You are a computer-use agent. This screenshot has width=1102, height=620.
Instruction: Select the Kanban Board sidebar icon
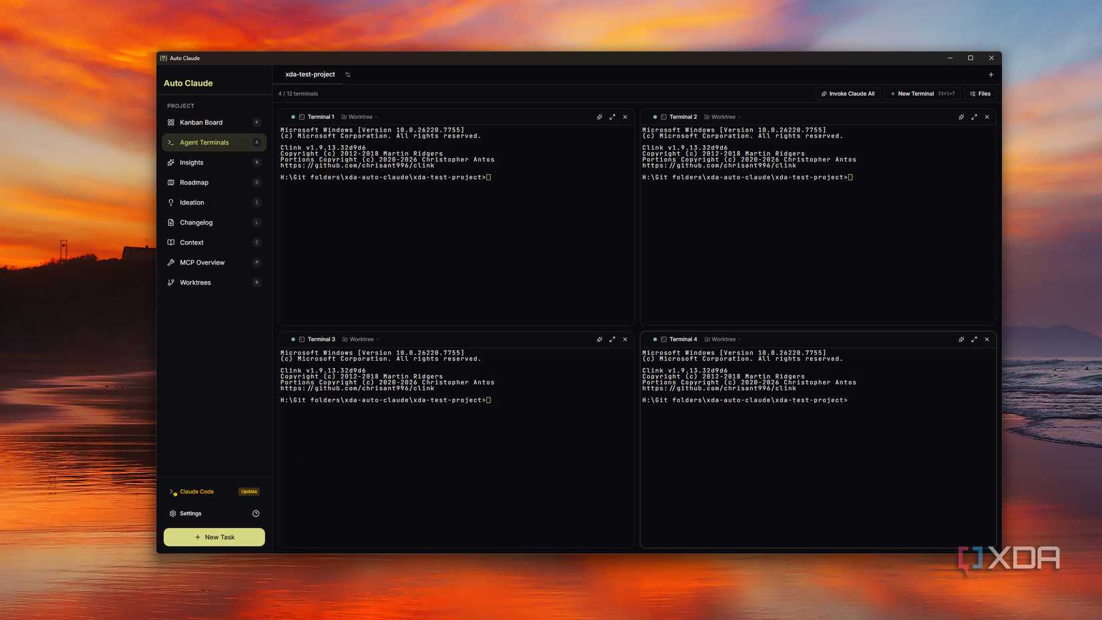(172, 122)
